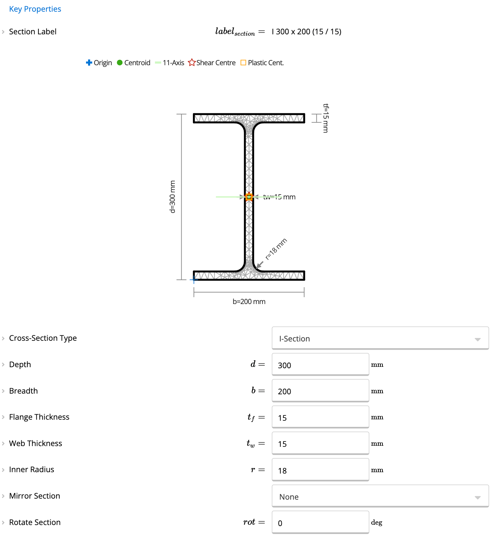
Task: Click the Breadth value field
Action: click(320, 391)
